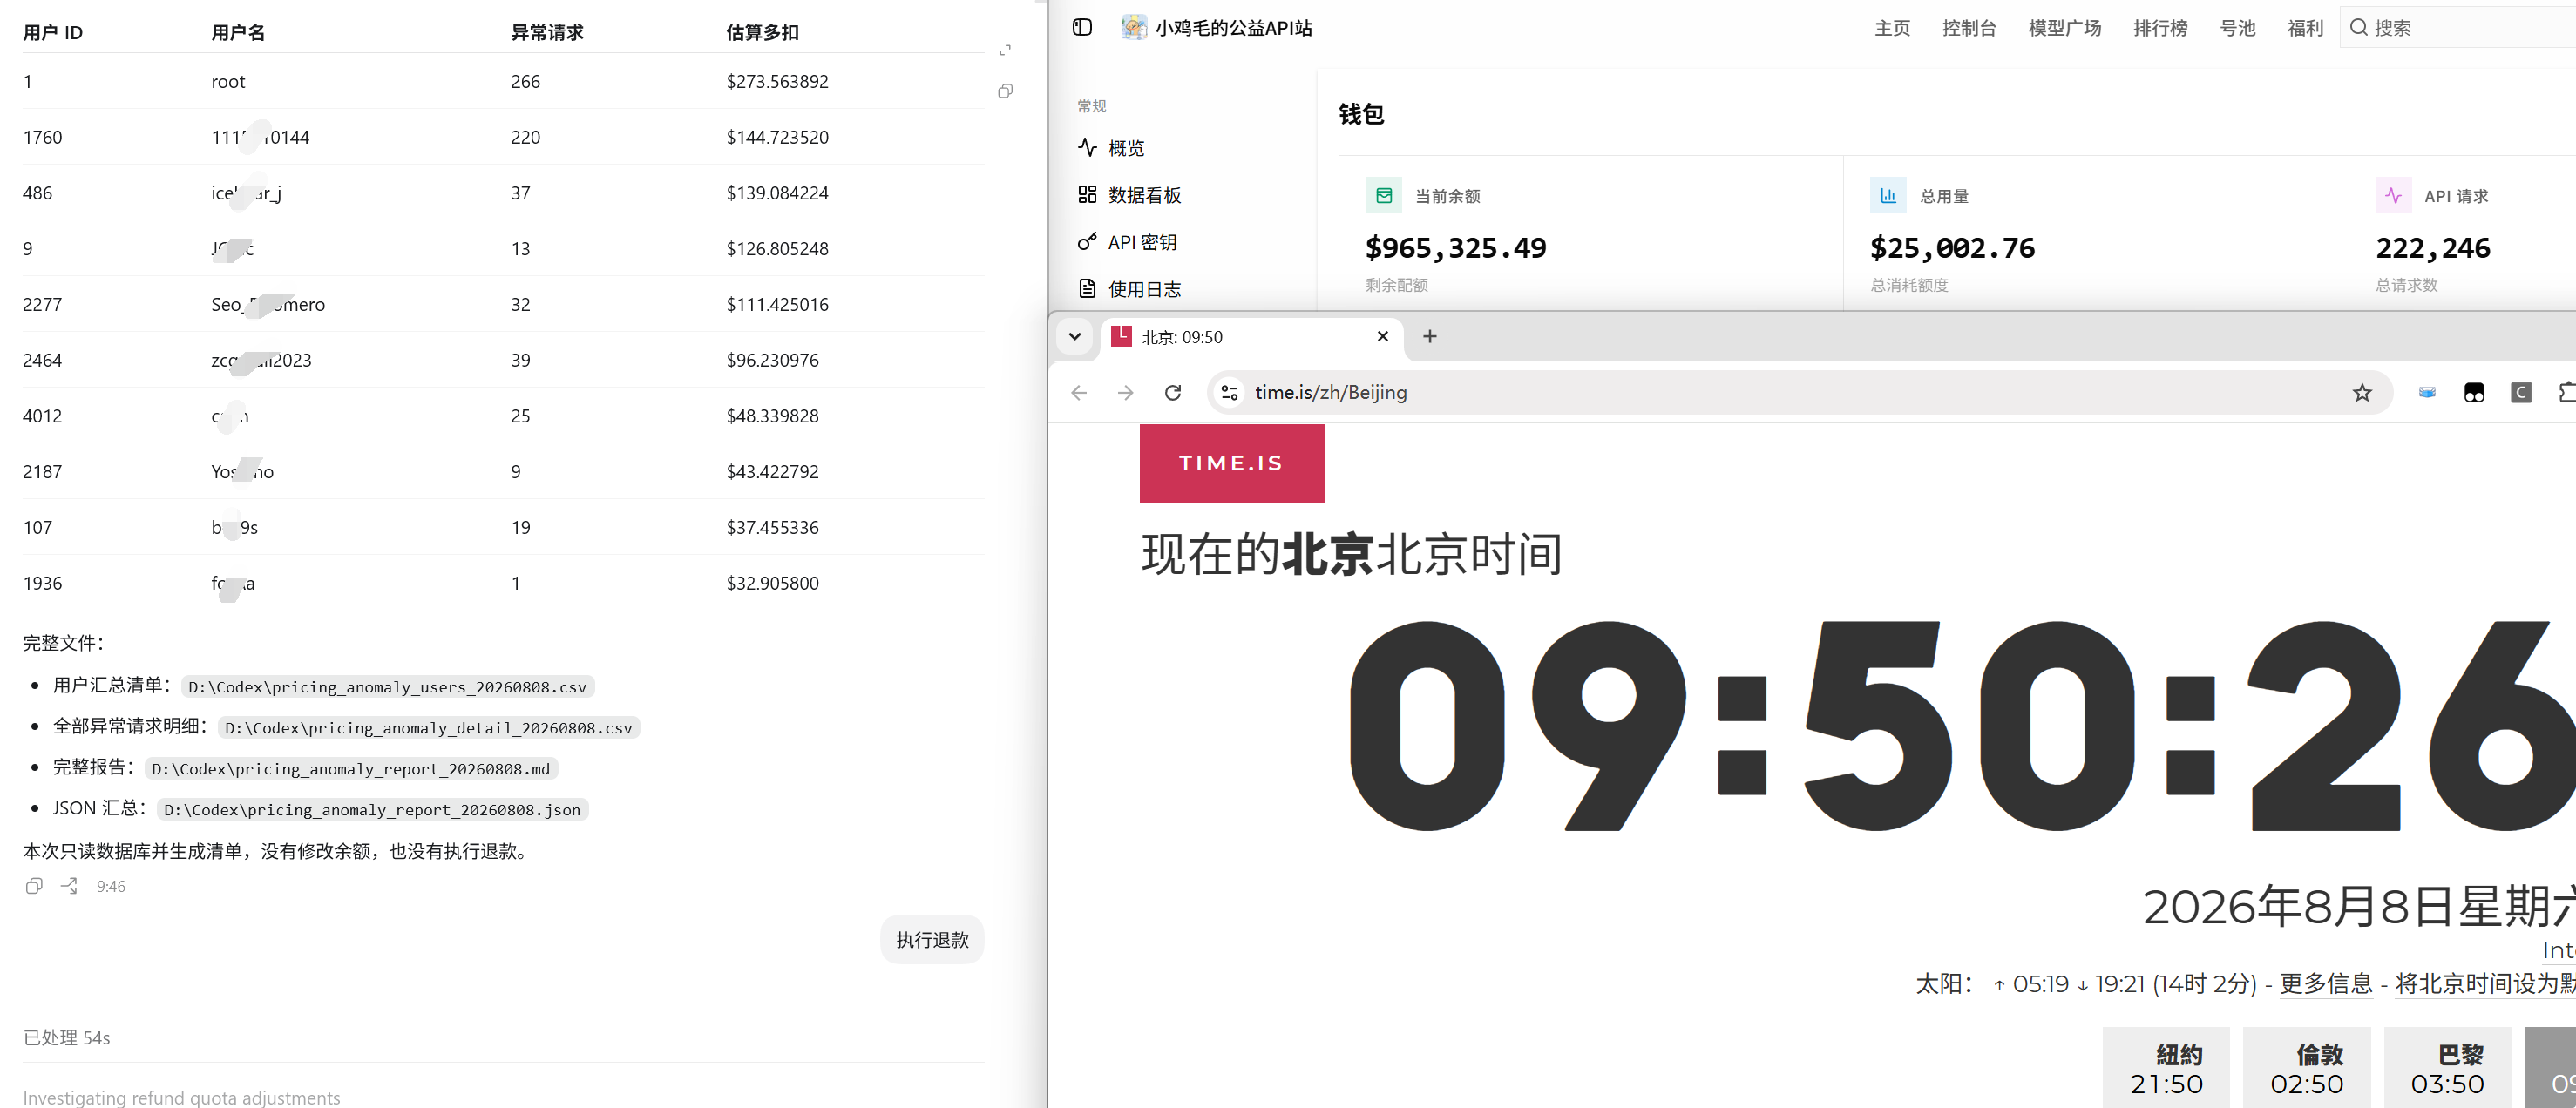The image size is (2576, 1108).
Task: Click the pricing_anomaly_report_20260808.md file path
Action: (351, 769)
